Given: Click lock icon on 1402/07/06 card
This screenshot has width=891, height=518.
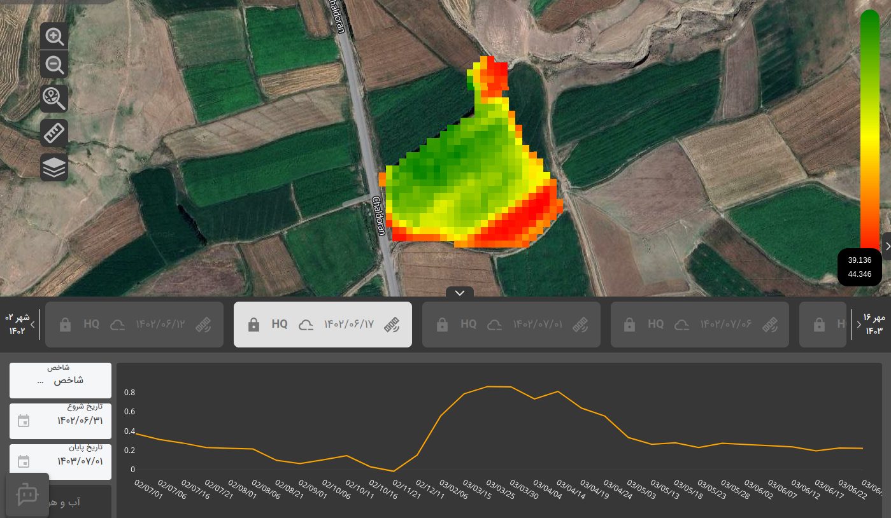Looking at the screenshot, I should tap(631, 325).
